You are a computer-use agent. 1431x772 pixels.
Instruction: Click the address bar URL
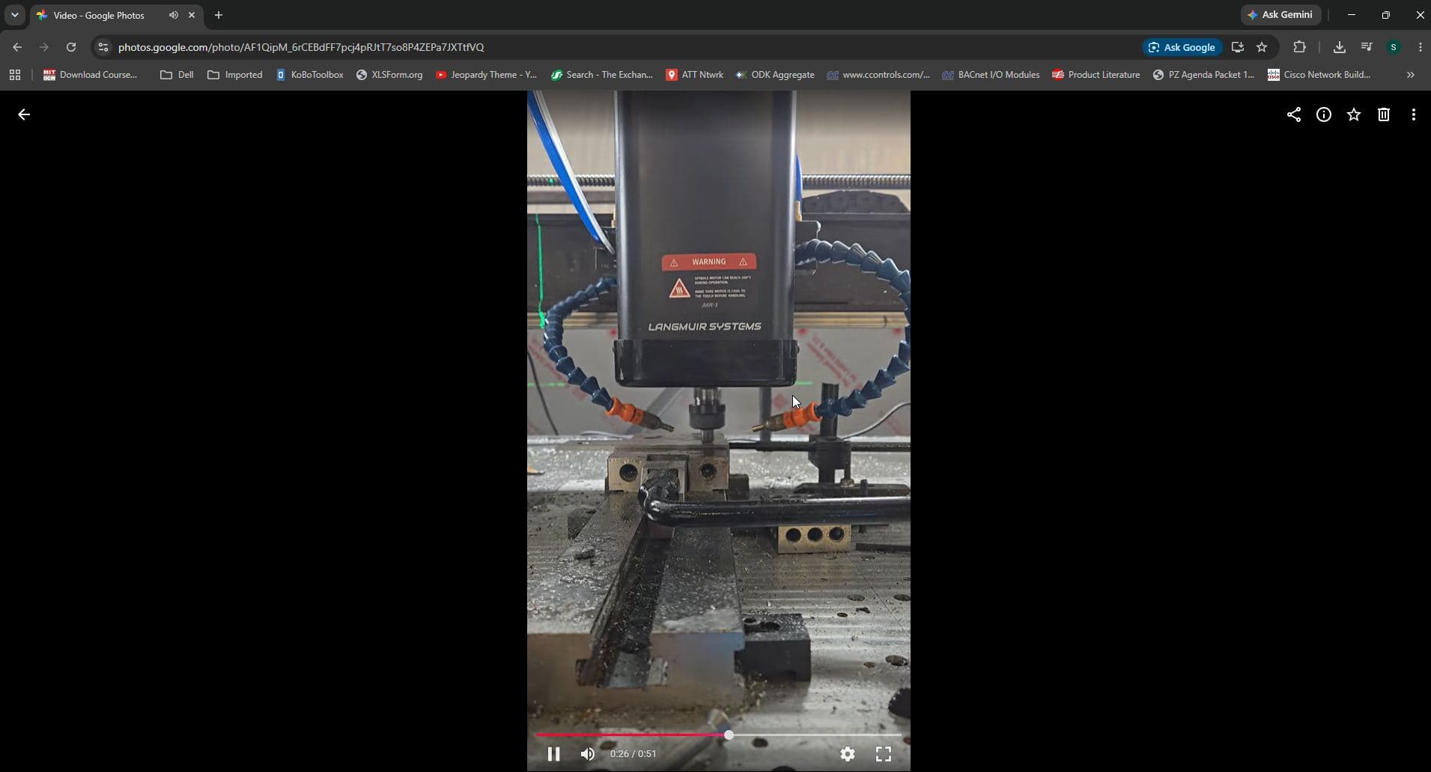point(301,47)
